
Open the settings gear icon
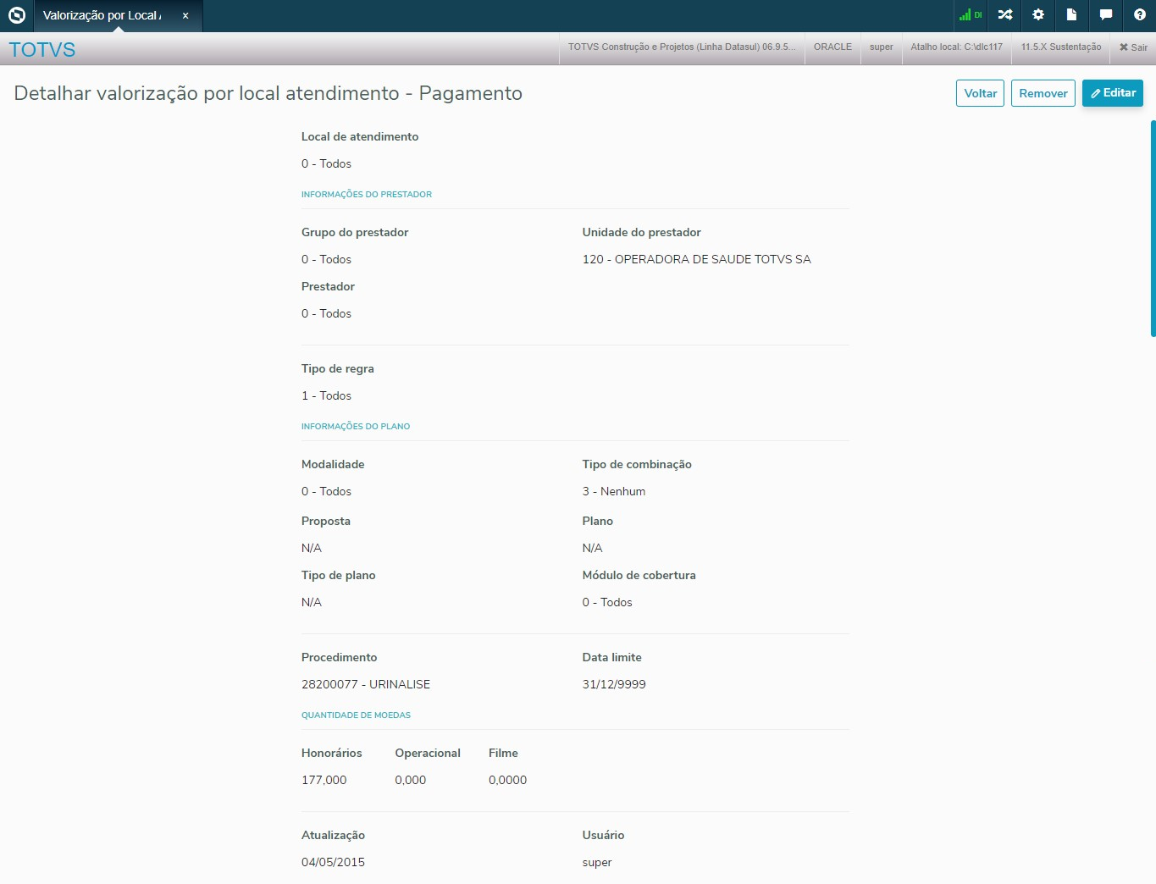[x=1038, y=15]
